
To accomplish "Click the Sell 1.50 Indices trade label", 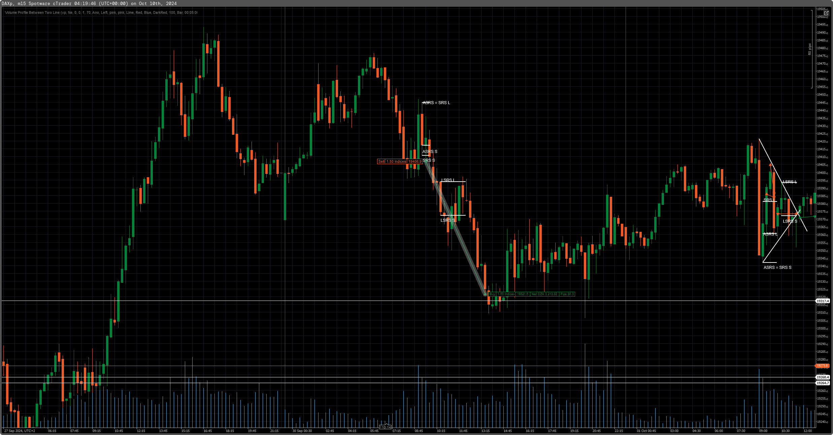I will click(x=399, y=161).
